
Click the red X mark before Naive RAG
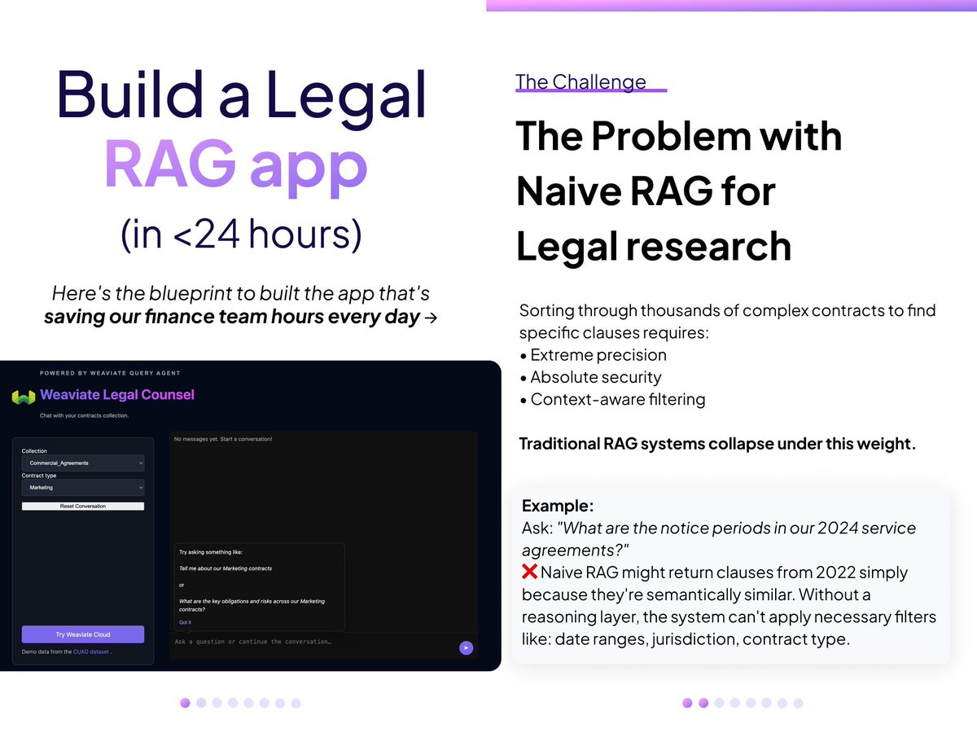pos(529,572)
